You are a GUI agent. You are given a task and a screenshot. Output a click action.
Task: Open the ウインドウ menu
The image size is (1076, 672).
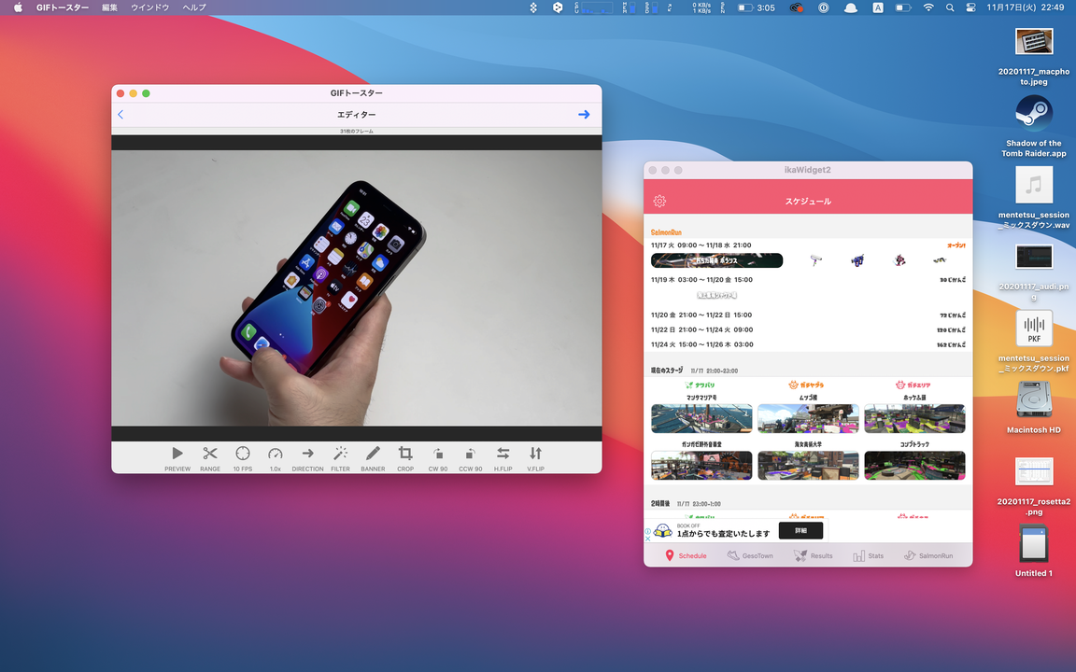tap(149, 7)
